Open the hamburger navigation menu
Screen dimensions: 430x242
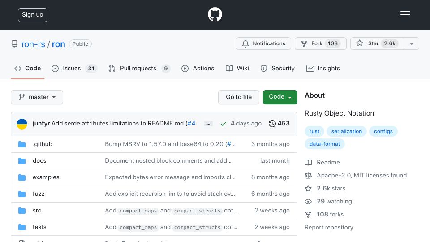(x=405, y=14)
